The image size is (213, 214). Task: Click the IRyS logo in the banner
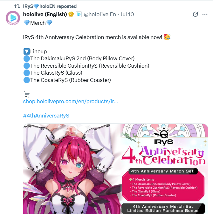(163, 137)
